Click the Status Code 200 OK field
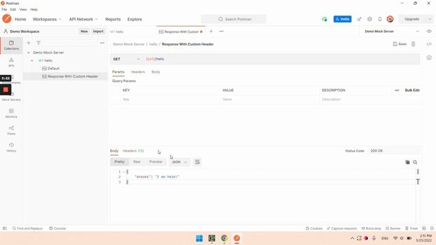436x245 pixels. click(393, 151)
